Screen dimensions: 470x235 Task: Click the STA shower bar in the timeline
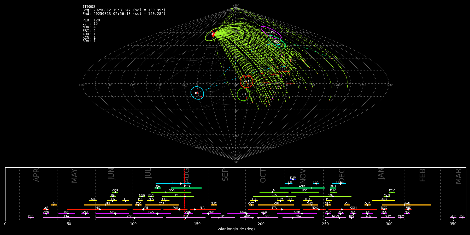tap(274, 209)
